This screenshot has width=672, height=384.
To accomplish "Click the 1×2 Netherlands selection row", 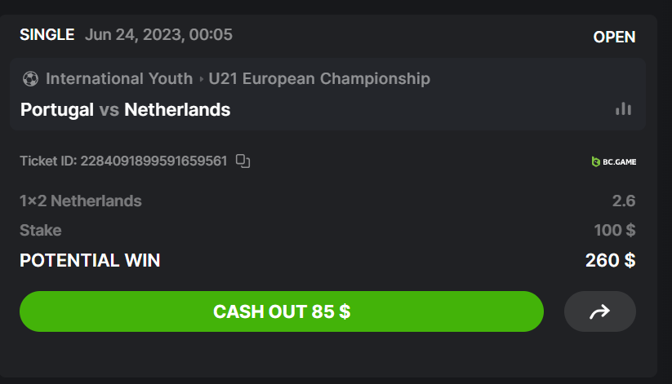I will tap(81, 201).
